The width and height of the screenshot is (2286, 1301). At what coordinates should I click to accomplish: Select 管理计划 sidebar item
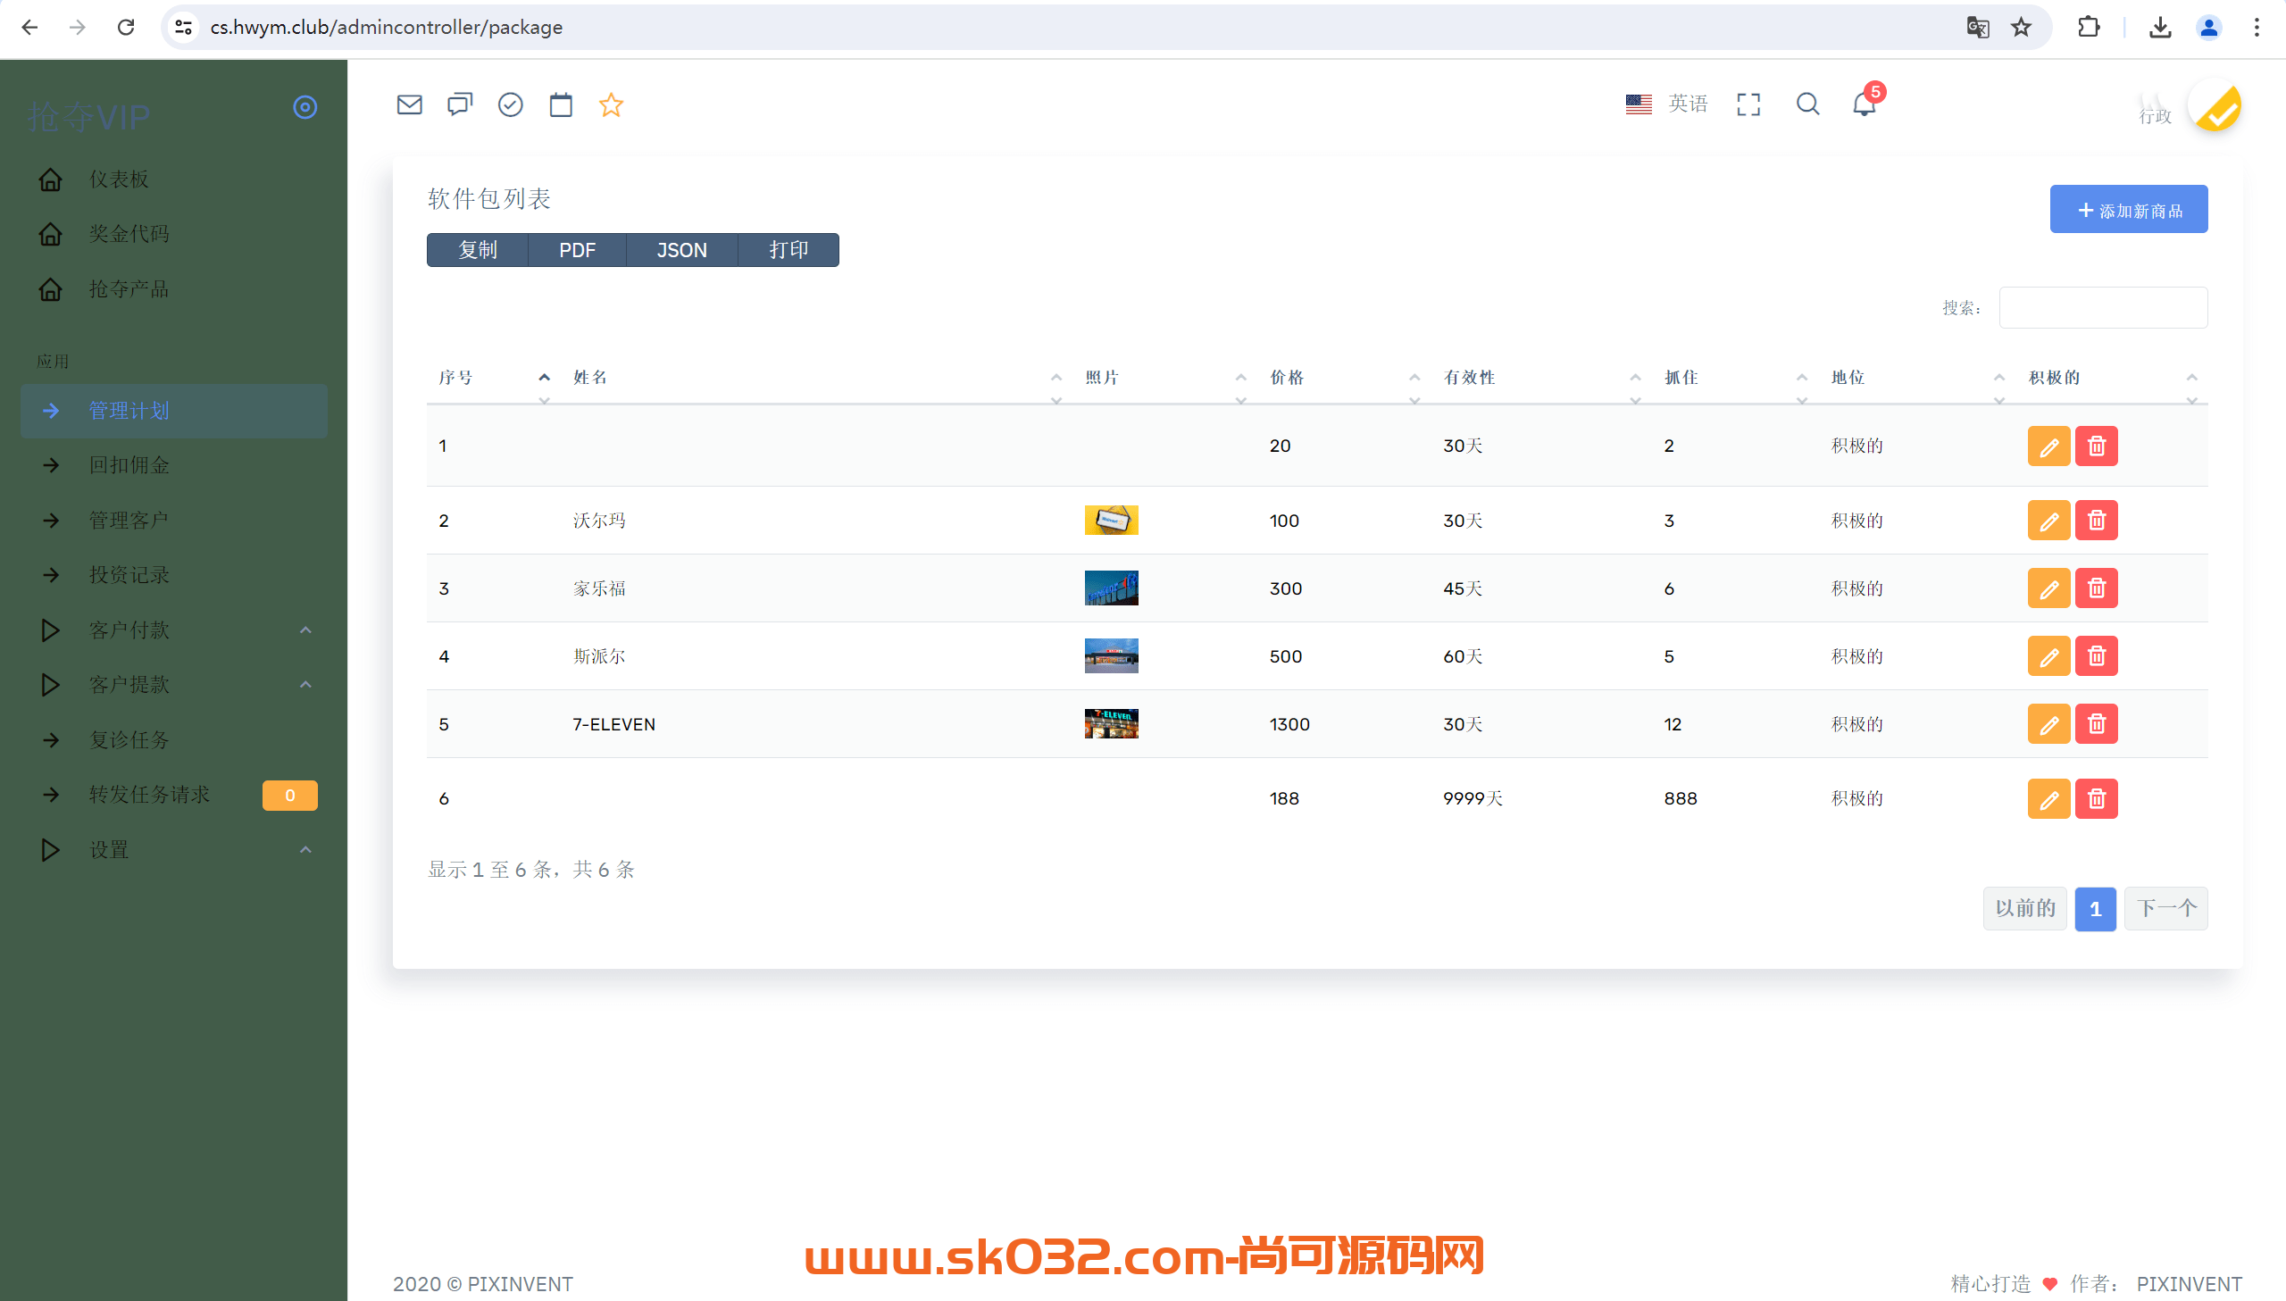pyautogui.click(x=174, y=411)
